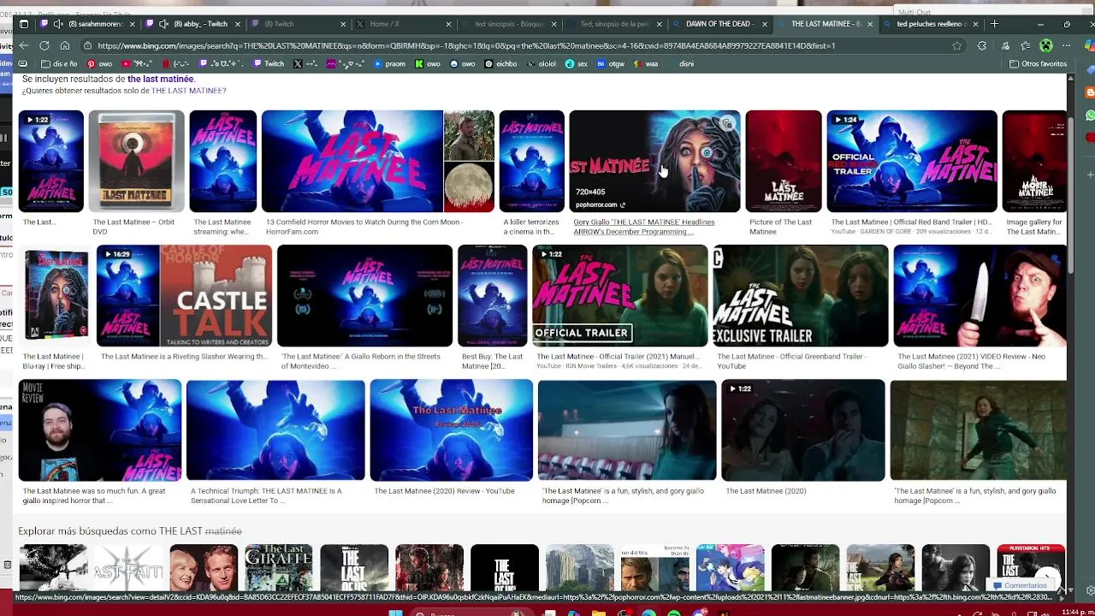Add this page to favorites star icon
This screenshot has height=616, width=1095.
(957, 45)
